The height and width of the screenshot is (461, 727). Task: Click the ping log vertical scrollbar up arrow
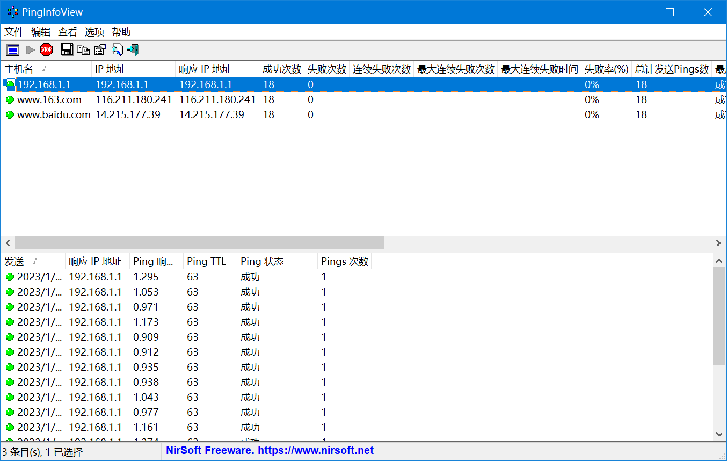coord(719,261)
